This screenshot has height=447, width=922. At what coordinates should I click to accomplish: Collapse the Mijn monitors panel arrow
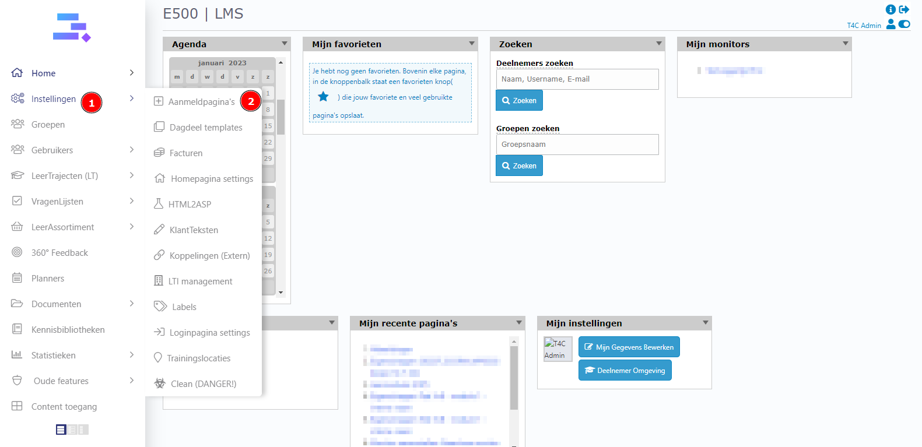point(846,44)
